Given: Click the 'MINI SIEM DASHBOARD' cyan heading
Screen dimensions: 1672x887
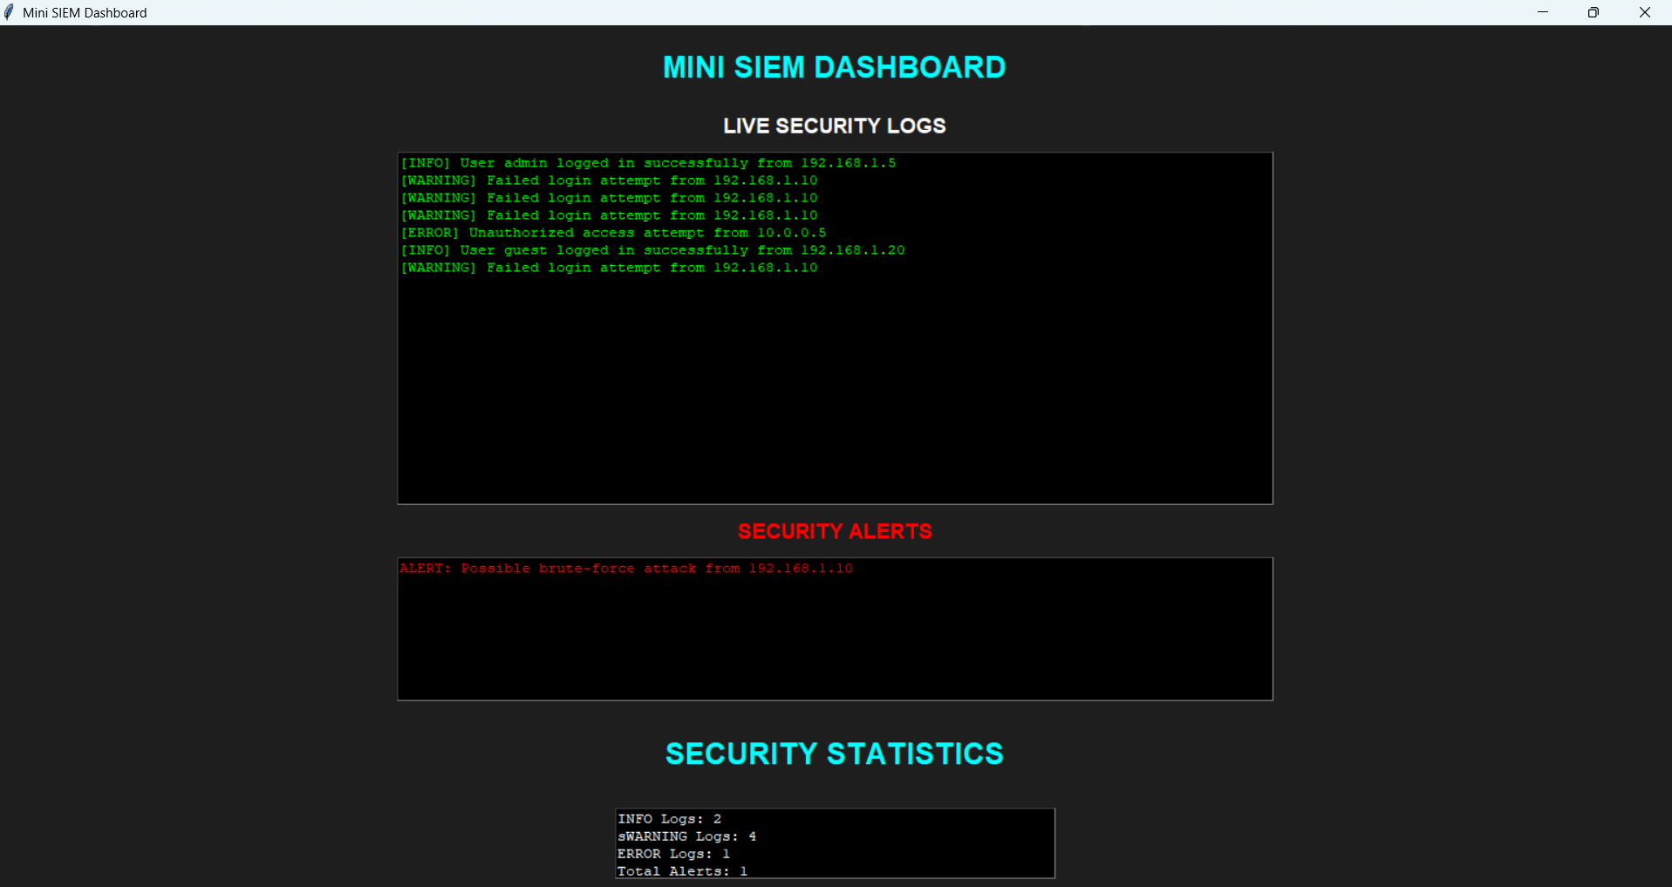Looking at the screenshot, I should pyautogui.click(x=835, y=67).
